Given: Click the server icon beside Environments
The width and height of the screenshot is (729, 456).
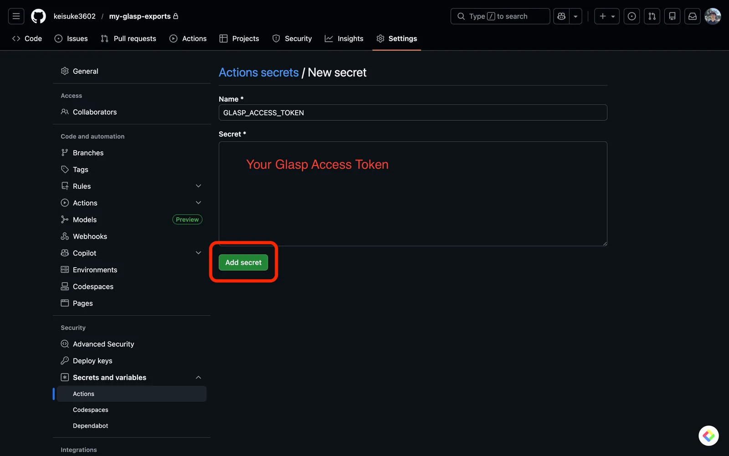Looking at the screenshot, I should point(65,270).
